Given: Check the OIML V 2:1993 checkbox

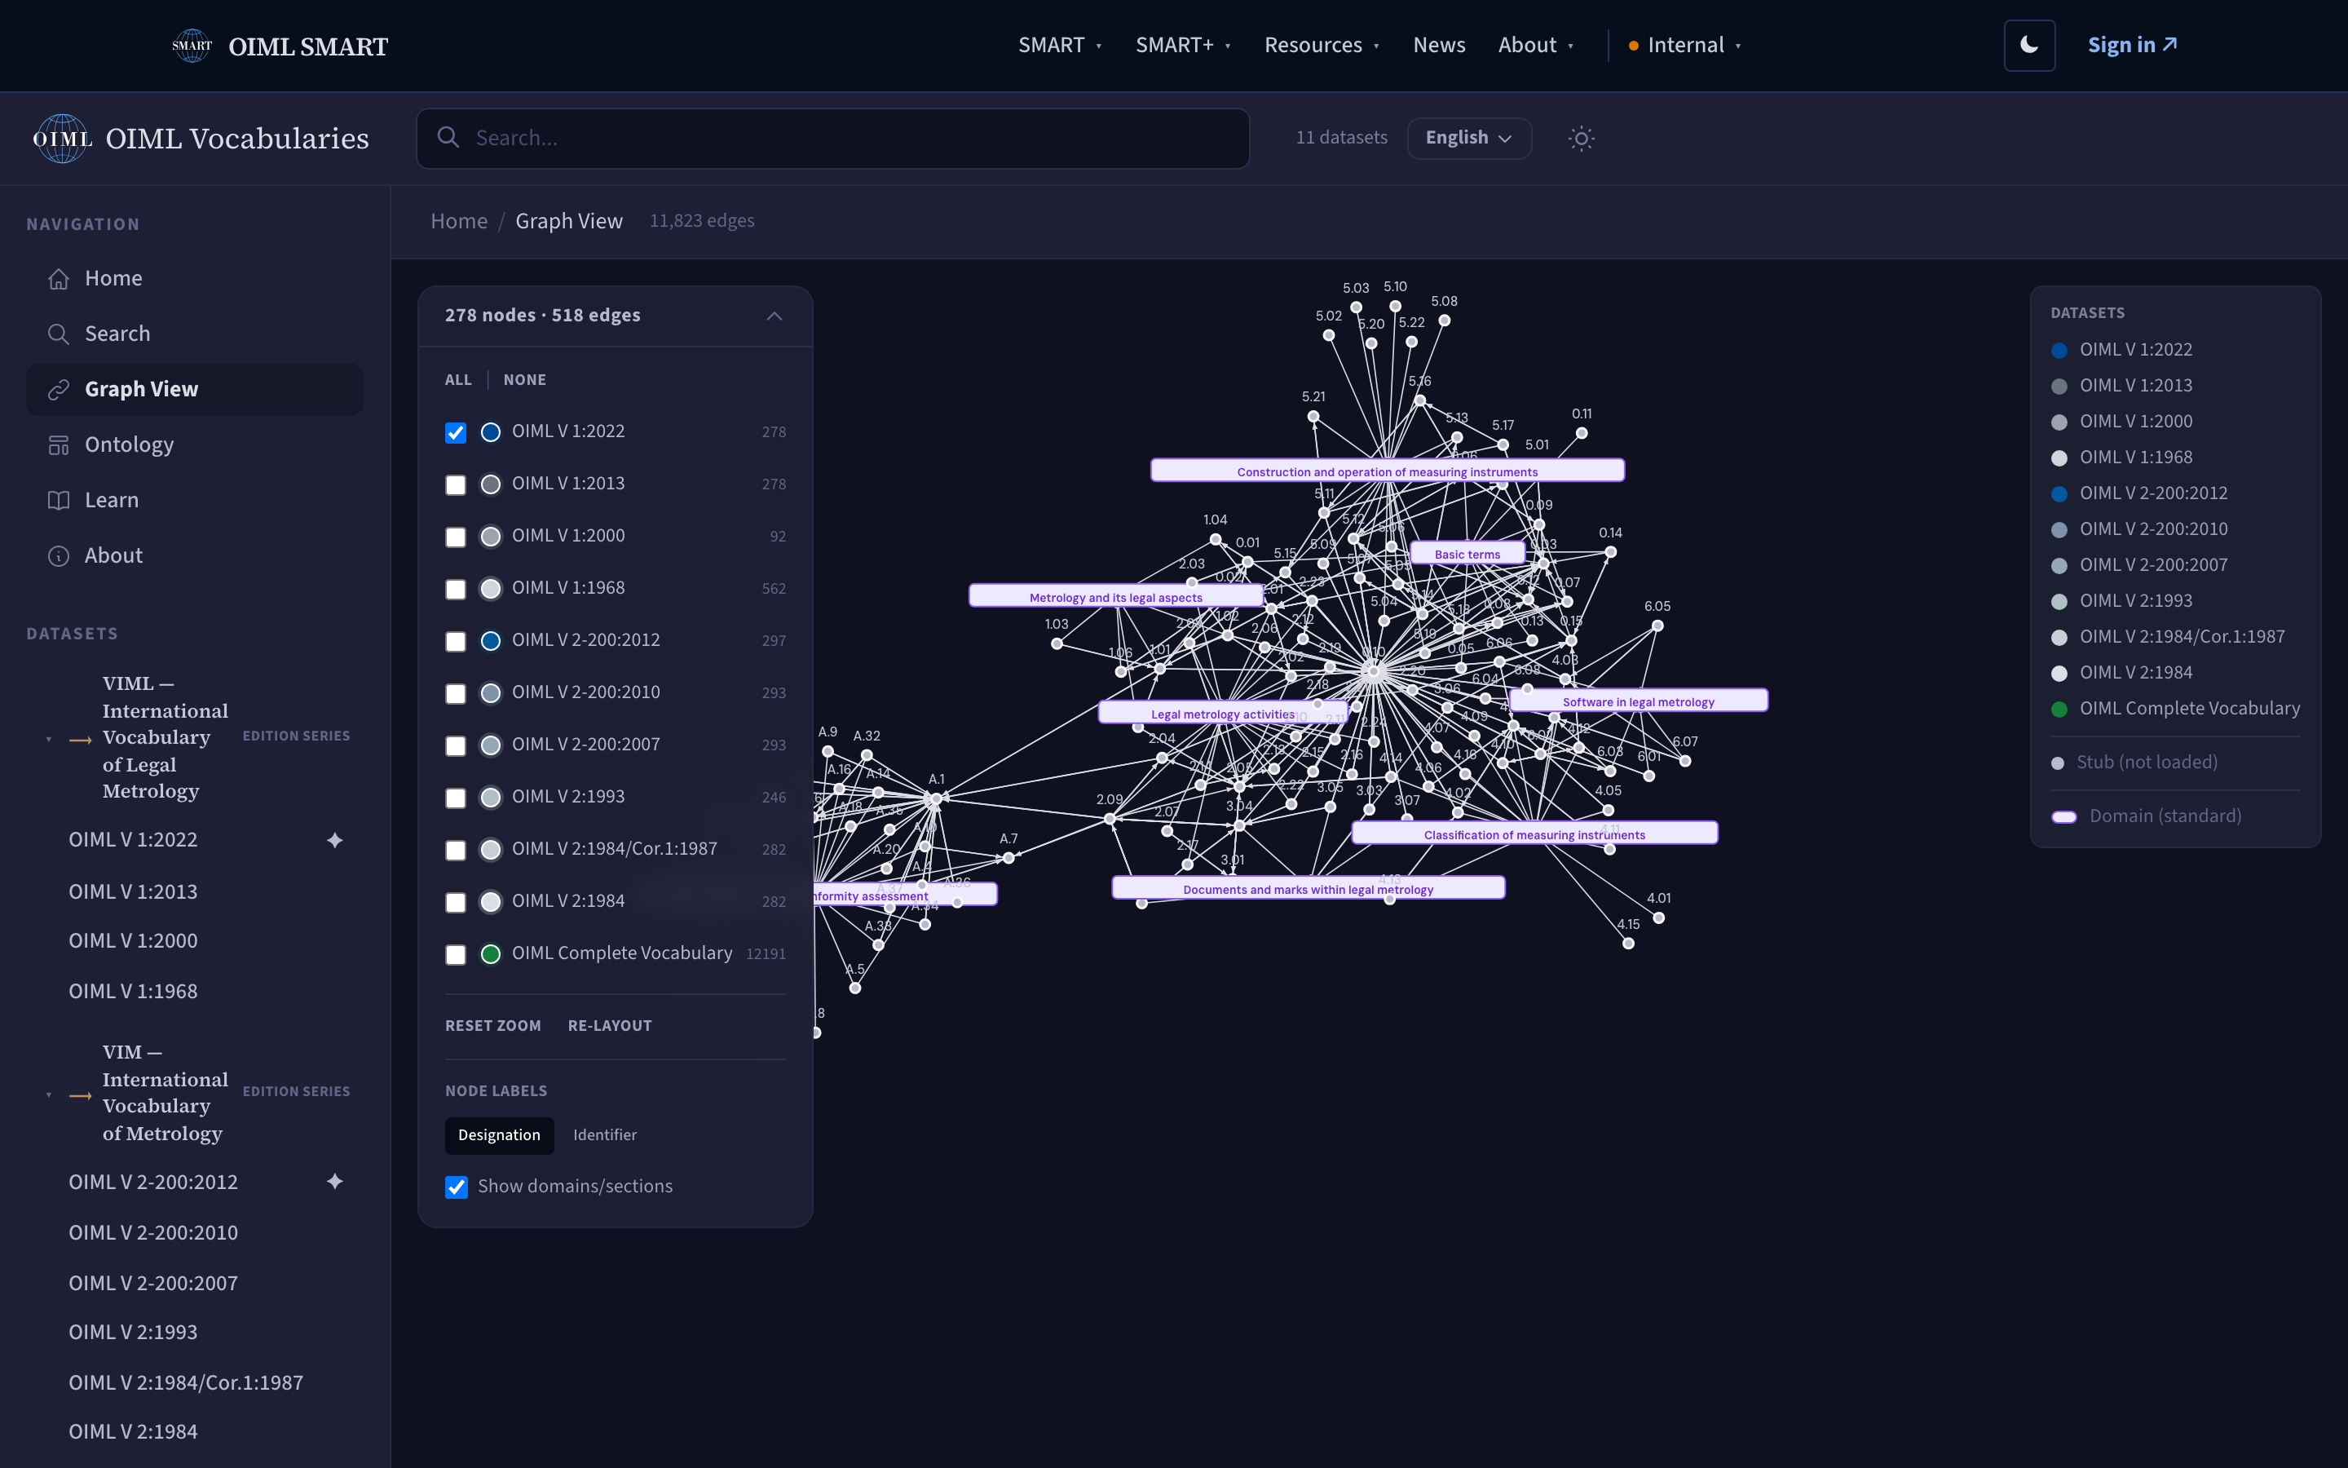Looking at the screenshot, I should click(455, 798).
